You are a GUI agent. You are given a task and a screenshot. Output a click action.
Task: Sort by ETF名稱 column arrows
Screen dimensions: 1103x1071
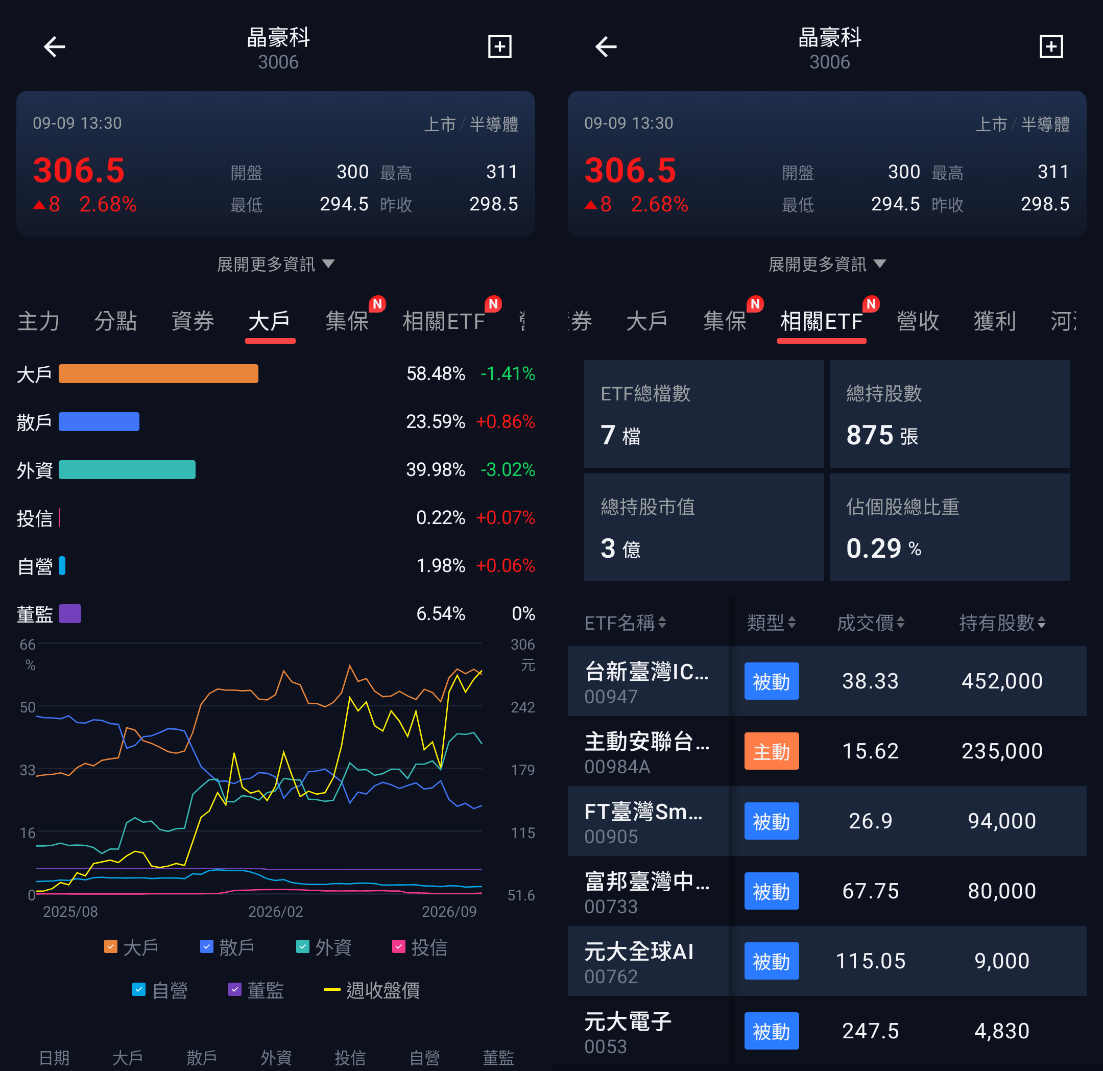point(662,622)
